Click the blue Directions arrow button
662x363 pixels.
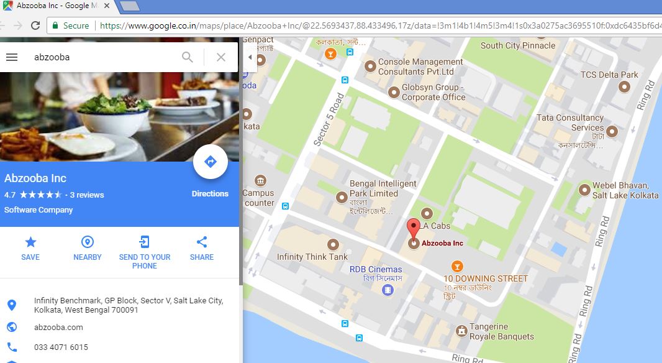coord(211,162)
